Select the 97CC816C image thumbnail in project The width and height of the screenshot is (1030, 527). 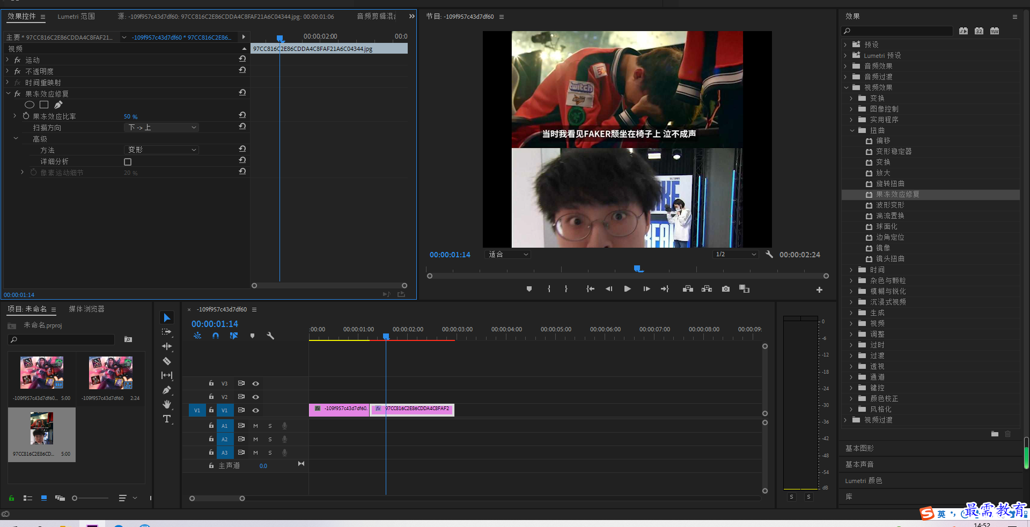click(42, 428)
